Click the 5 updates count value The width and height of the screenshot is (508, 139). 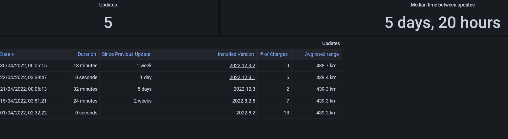point(108,22)
